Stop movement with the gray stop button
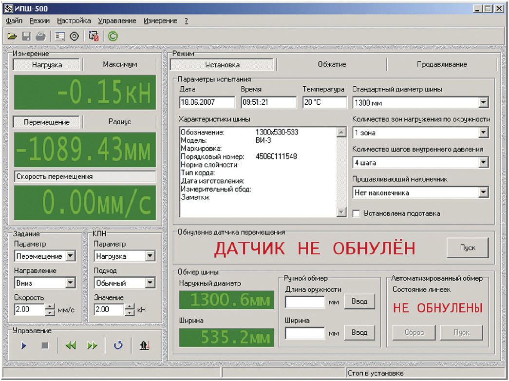 45,345
